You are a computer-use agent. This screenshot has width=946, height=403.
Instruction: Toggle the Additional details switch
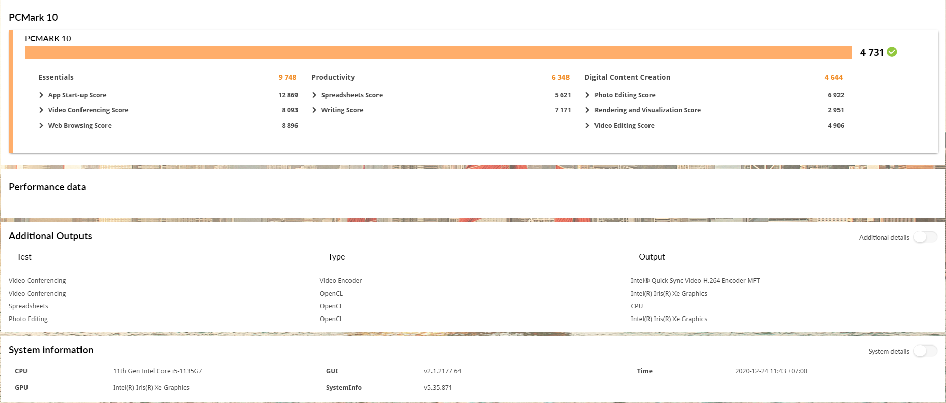point(925,237)
